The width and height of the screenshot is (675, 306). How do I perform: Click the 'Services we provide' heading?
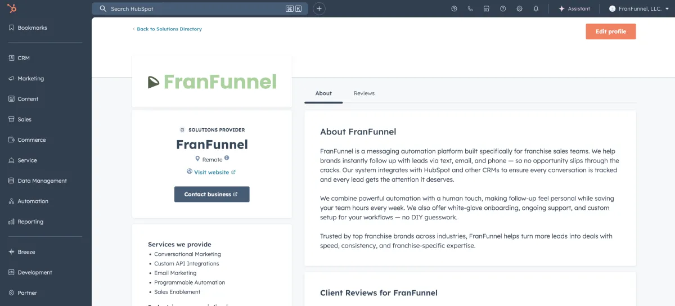pos(179,245)
